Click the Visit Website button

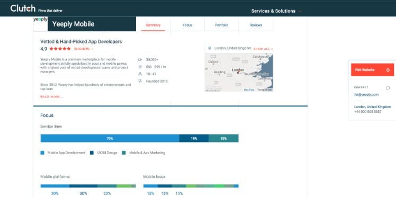pyautogui.click(x=372, y=70)
